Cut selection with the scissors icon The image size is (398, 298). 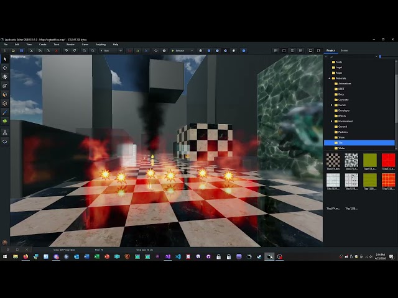(x=32, y=51)
